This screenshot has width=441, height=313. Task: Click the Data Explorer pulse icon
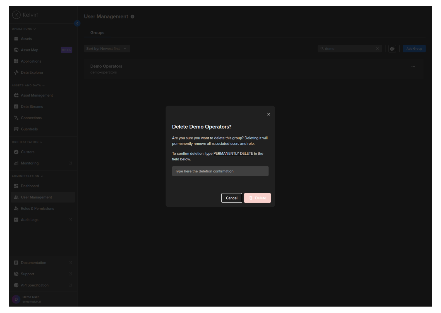[x=16, y=73]
